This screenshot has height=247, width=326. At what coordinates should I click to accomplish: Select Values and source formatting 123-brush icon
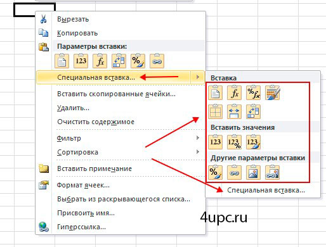tap(253, 142)
